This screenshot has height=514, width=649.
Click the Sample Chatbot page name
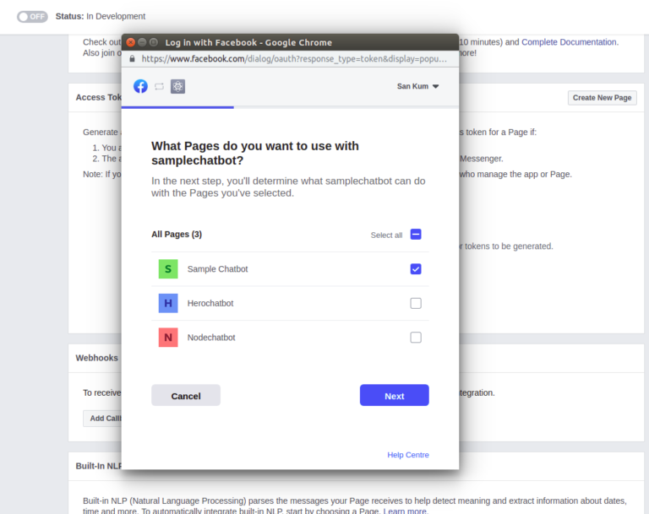[x=217, y=269]
